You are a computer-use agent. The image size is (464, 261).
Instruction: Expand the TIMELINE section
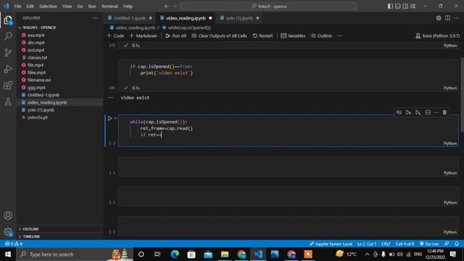pos(31,236)
